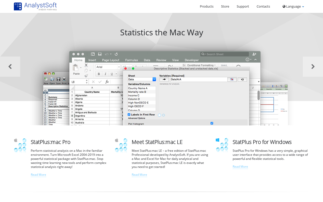Click the AnalystSoft logo

click(x=35, y=6)
